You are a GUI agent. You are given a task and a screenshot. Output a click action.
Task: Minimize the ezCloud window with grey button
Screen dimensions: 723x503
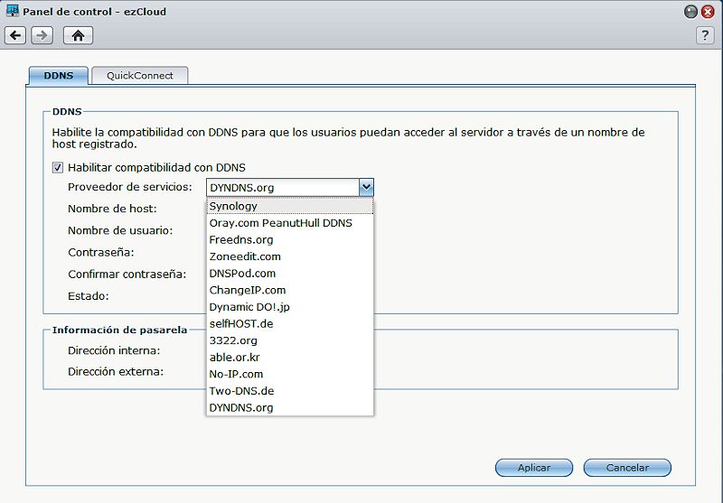[690, 12]
